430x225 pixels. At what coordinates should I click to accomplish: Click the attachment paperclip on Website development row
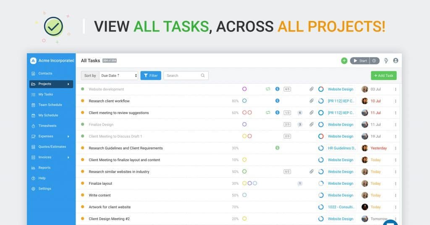pos(312,89)
